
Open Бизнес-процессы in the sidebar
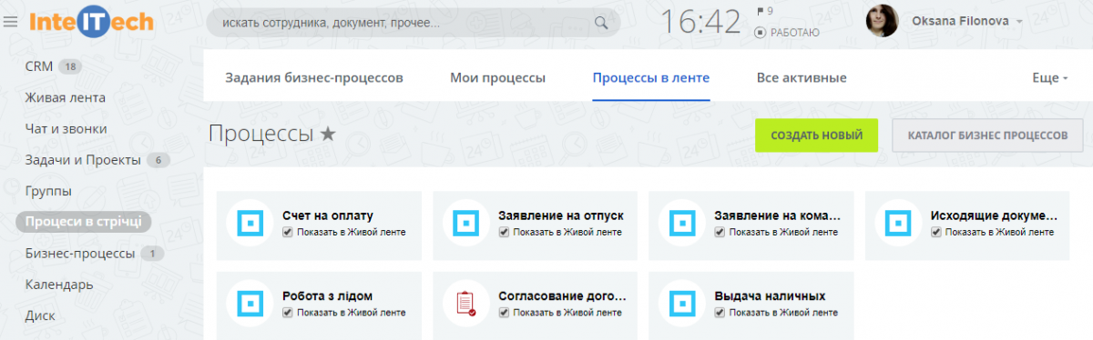(80, 253)
